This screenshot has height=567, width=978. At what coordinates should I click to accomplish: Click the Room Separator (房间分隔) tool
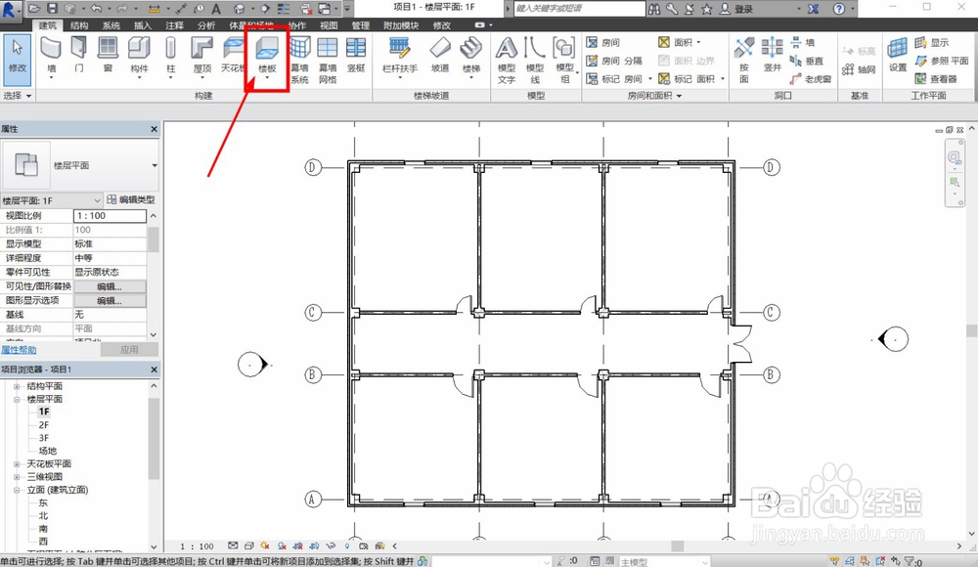pyautogui.click(x=614, y=62)
